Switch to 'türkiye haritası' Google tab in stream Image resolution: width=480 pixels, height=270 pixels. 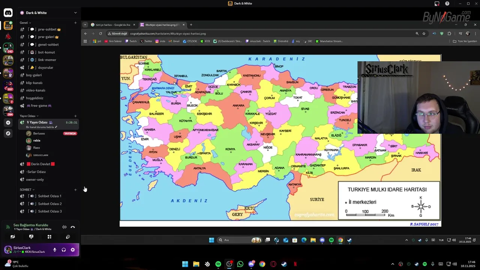pyautogui.click(x=113, y=25)
